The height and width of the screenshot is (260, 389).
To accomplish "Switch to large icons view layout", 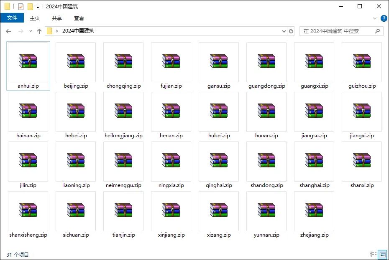I will click(x=382, y=254).
